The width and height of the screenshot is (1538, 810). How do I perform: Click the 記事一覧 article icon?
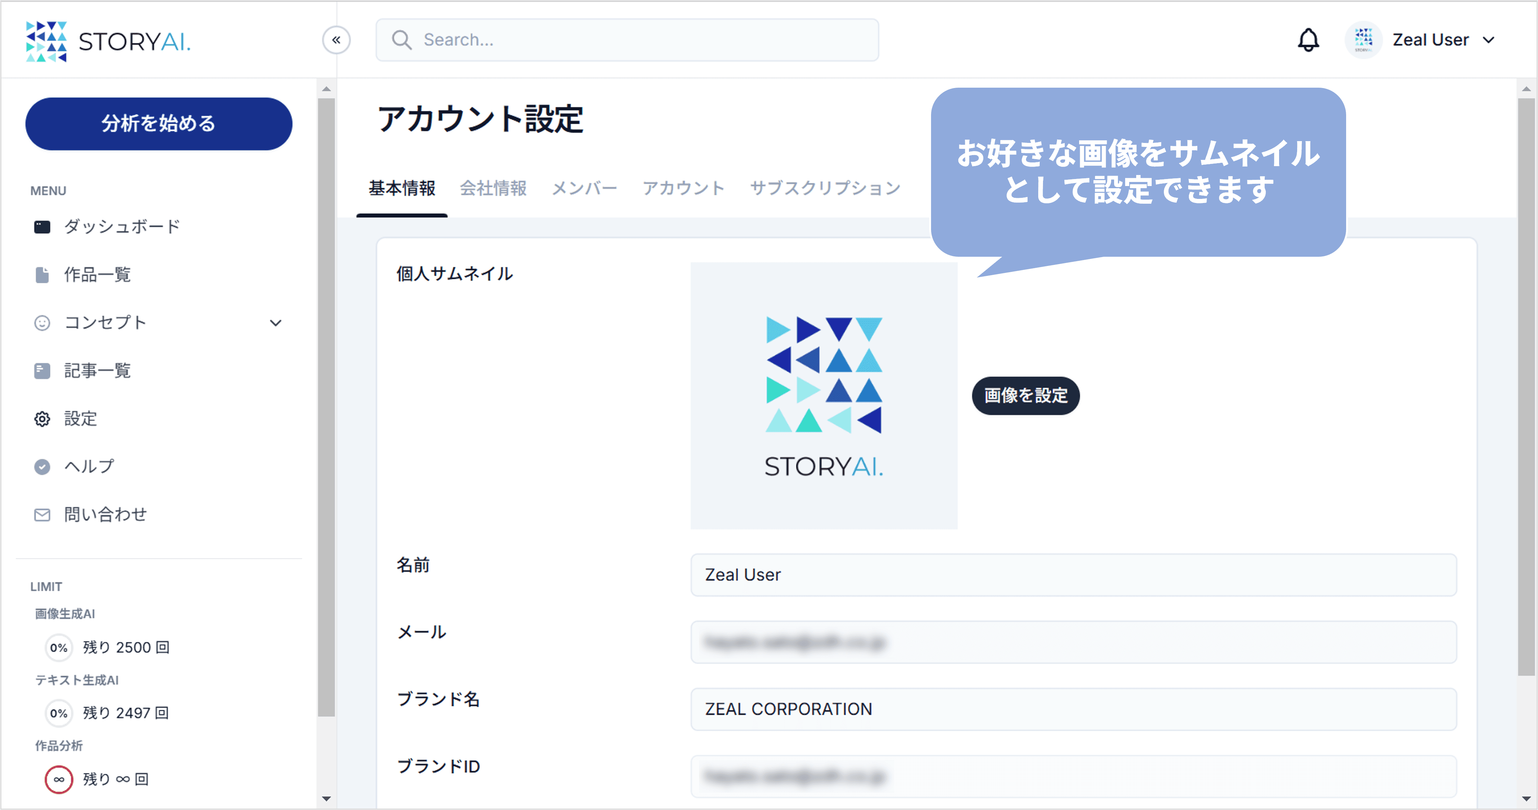pyautogui.click(x=42, y=371)
